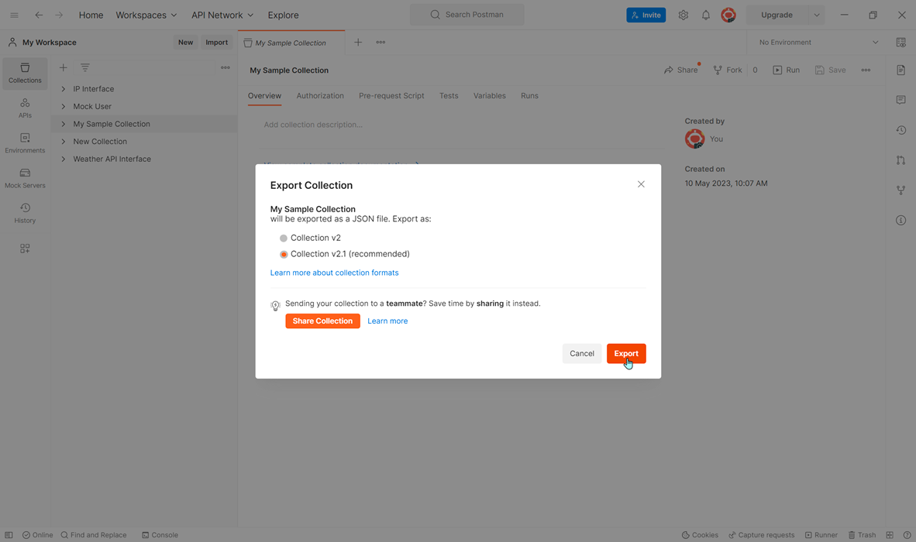Close the Export Collection dialog
This screenshot has width=916, height=542.
click(641, 184)
